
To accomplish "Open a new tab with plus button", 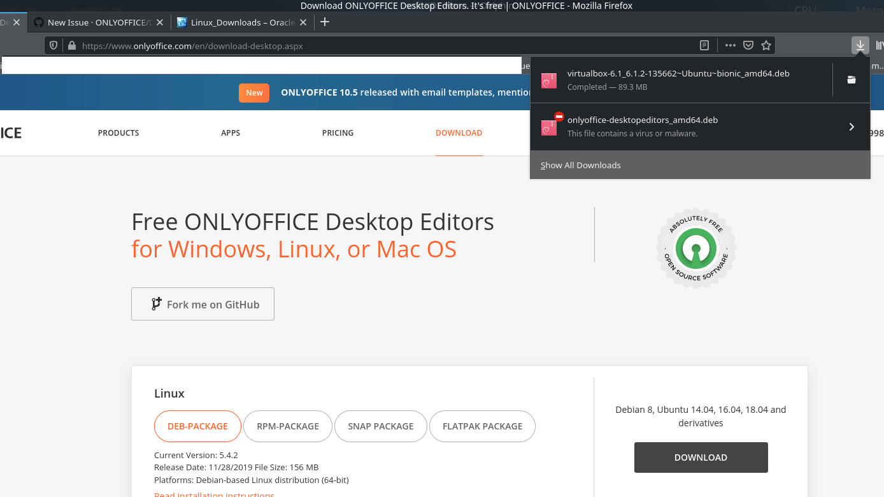I will pos(325,22).
